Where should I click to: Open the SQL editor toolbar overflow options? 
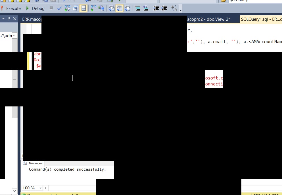(x=181, y=9)
